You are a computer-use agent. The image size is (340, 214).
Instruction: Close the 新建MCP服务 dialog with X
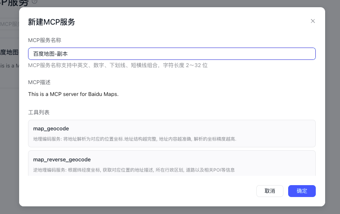point(313,21)
